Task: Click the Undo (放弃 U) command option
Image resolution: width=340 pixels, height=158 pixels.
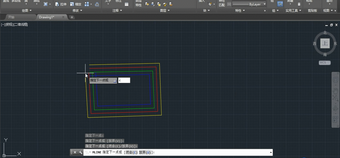Action: [145, 152]
